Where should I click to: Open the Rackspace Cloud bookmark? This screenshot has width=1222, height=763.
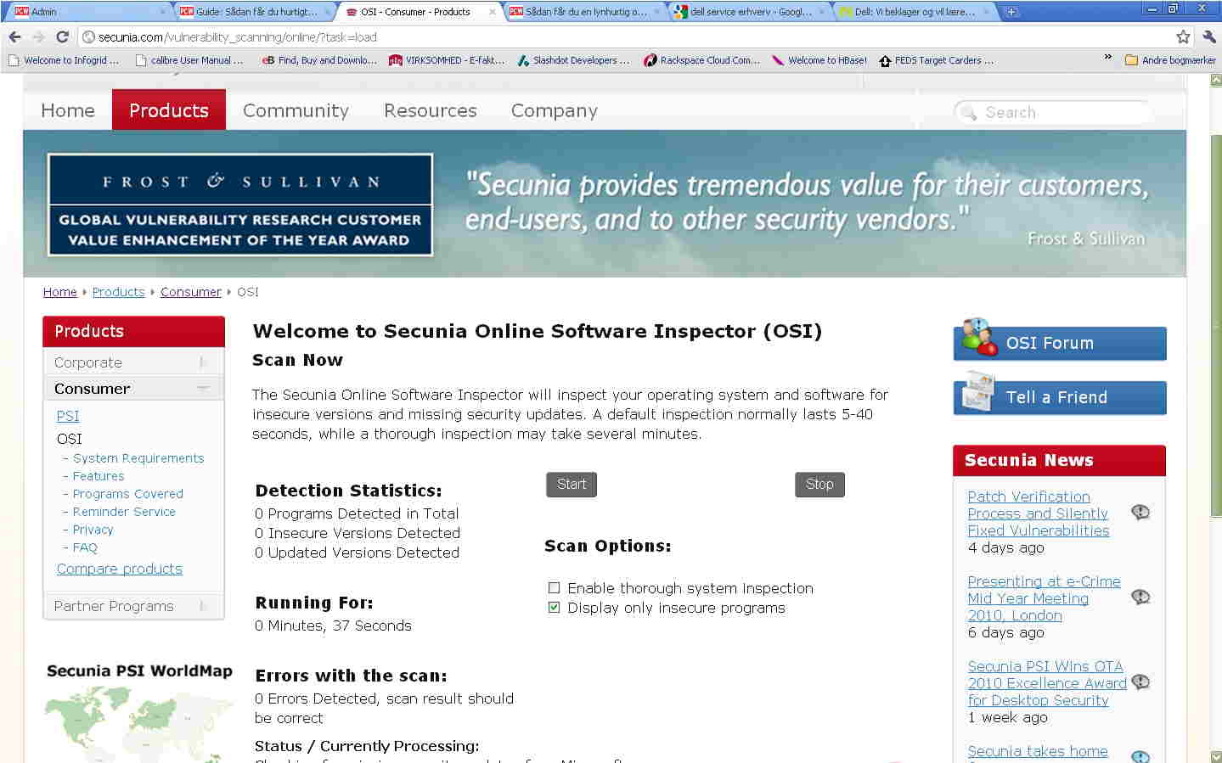[701, 60]
